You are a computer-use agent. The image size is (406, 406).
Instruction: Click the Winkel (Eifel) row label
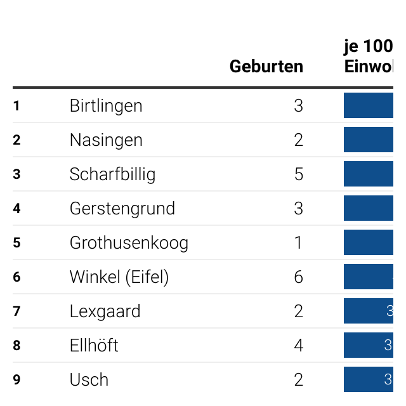click(119, 277)
